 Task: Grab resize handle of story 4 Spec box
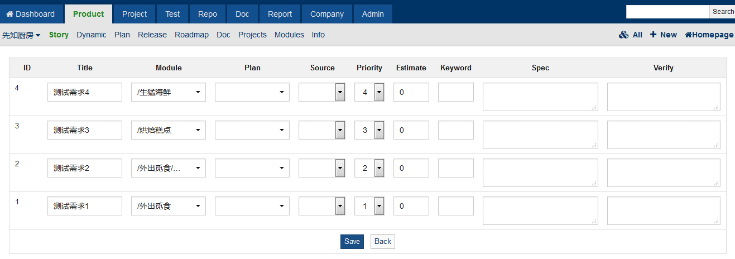(x=594, y=107)
